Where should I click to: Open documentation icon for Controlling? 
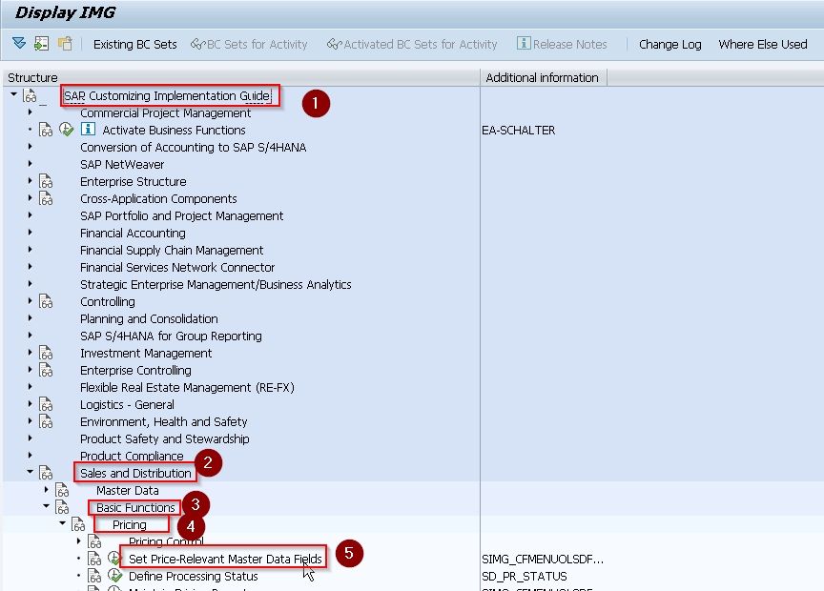(x=46, y=301)
